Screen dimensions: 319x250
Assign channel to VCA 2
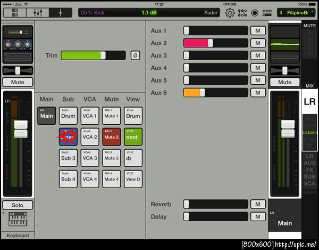(x=90, y=137)
